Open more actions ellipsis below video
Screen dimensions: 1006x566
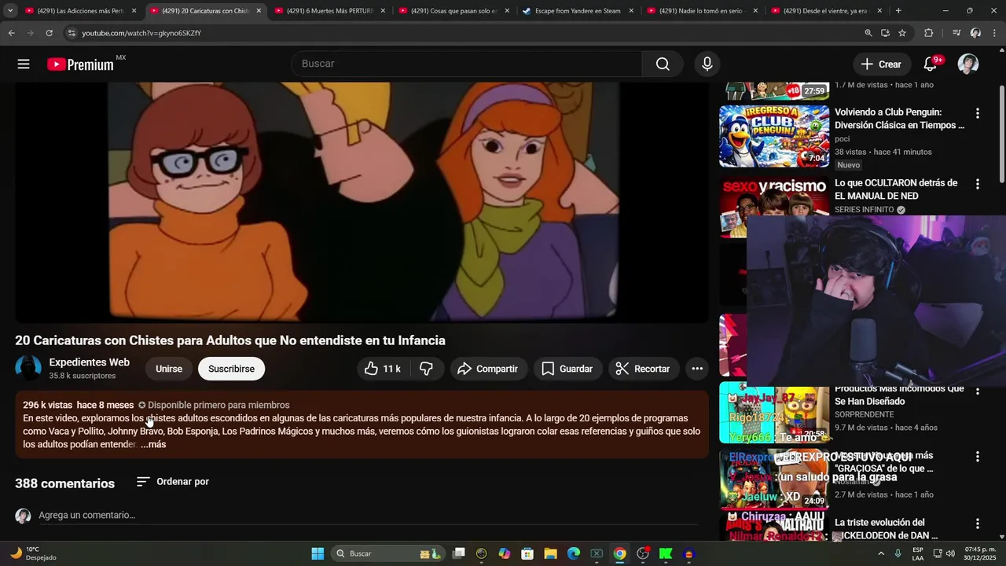coord(697,369)
